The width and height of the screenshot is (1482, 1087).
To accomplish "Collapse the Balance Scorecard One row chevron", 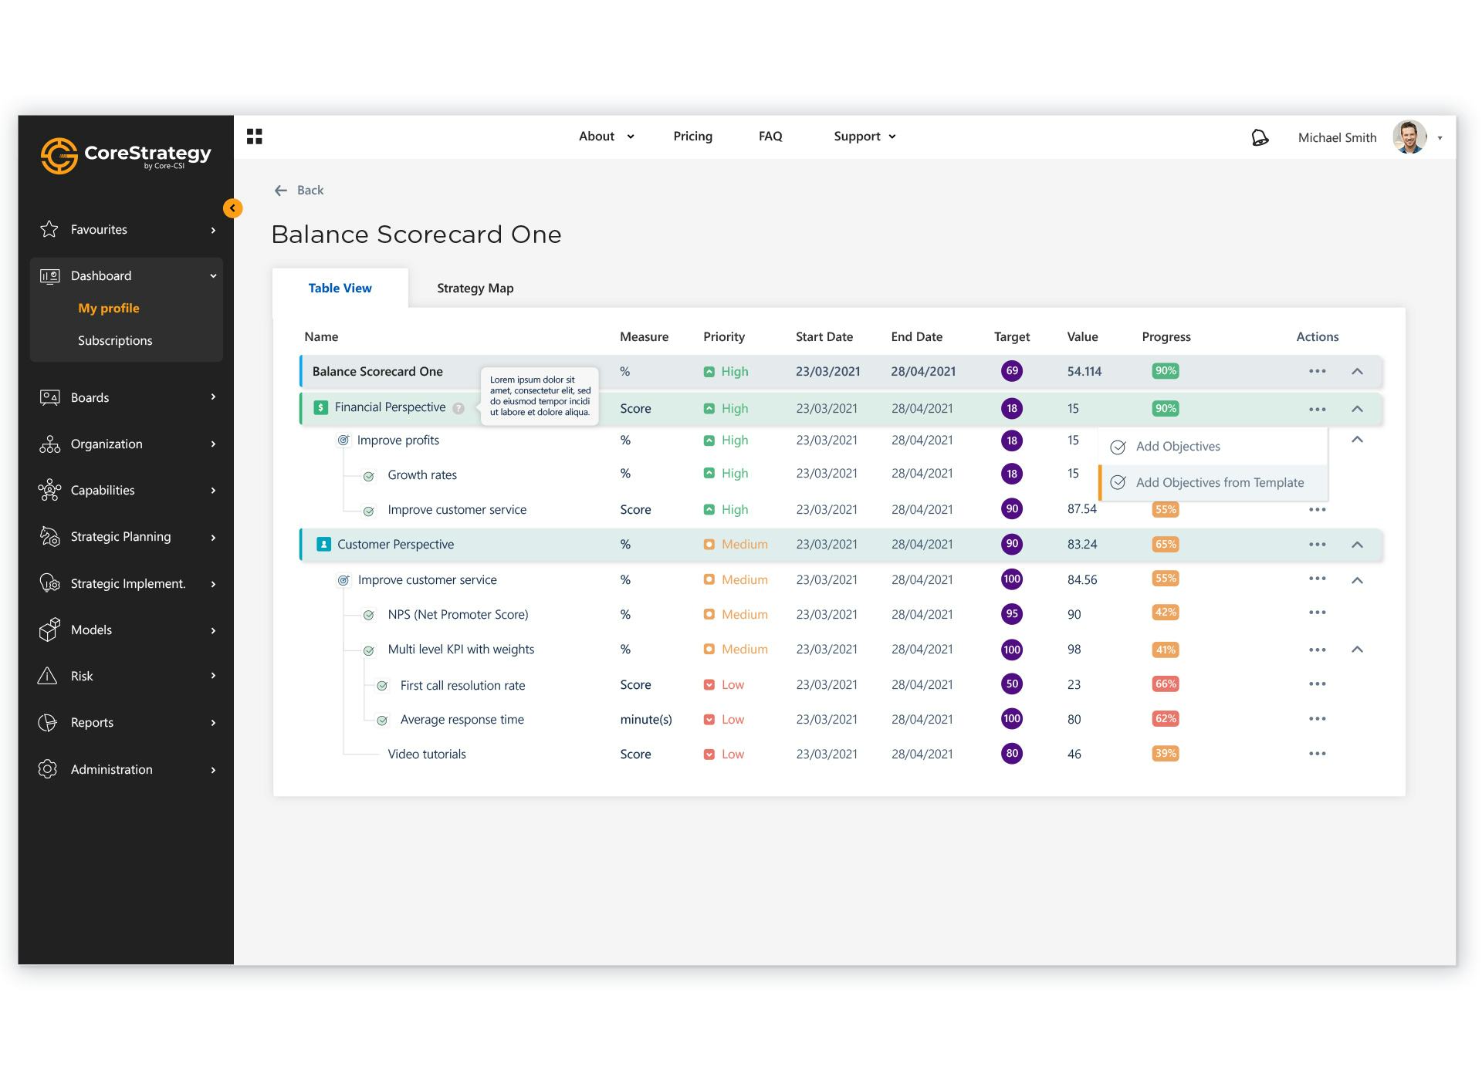I will tap(1357, 371).
